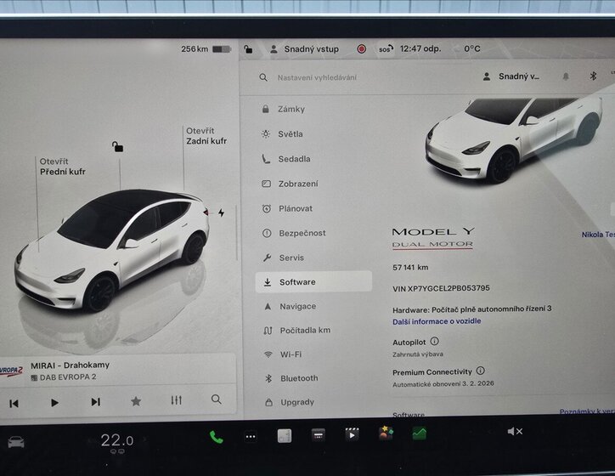Tap the 22.0 cabin temperature setting
Image resolution: width=615 pixels, height=476 pixels.
coord(117,440)
